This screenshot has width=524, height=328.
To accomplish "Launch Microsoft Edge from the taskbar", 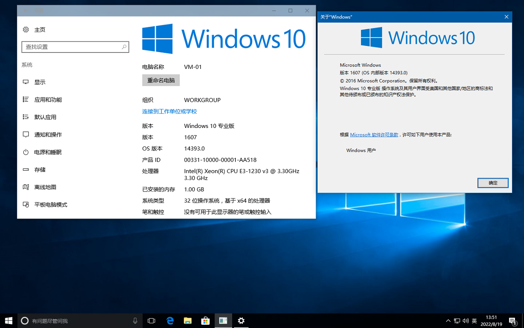I will coord(170,321).
